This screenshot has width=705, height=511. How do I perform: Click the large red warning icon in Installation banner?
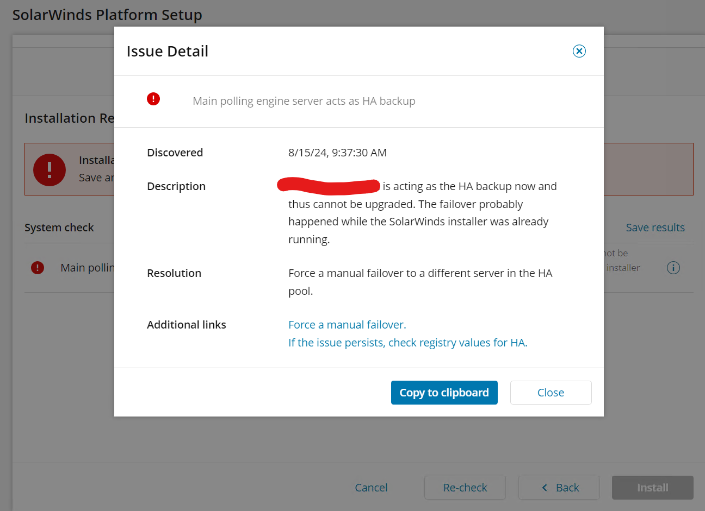[x=50, y=169]
